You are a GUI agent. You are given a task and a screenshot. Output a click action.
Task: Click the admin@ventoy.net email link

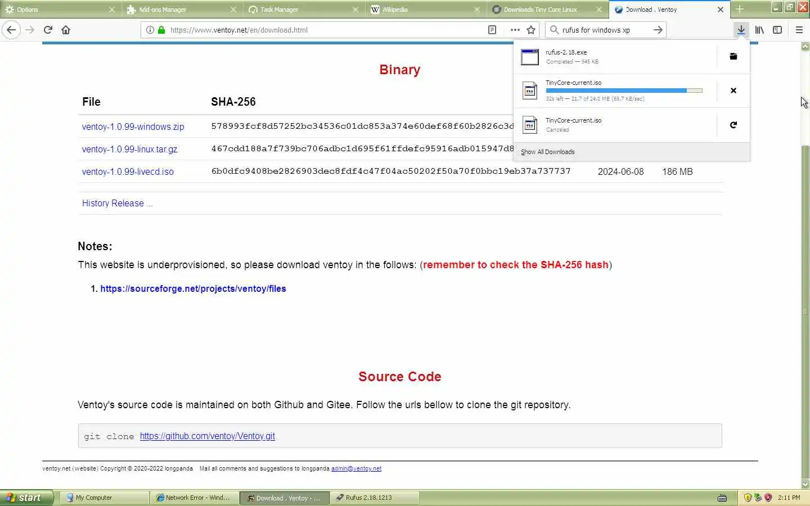(x=356, y=468)
